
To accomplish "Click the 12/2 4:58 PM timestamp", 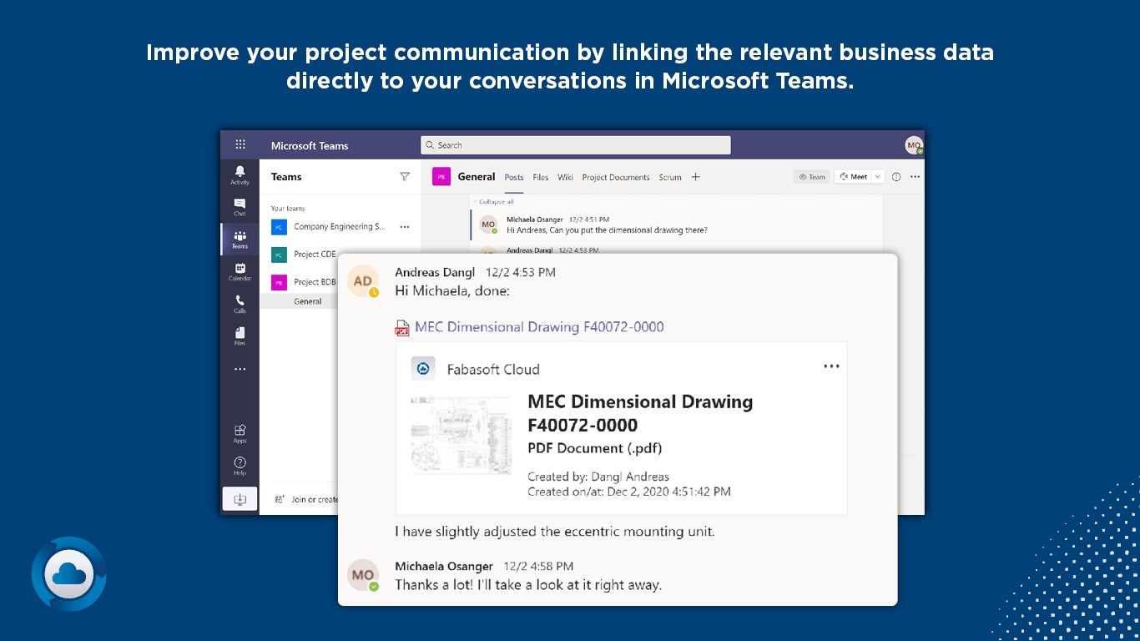I will (x=537, y=566).
